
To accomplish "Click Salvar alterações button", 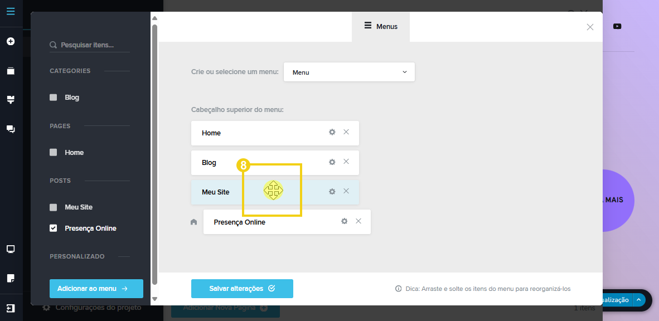I will point(242,289).
